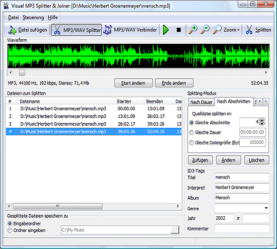Click the Datei zufügen toolbar icon
277x249 pixels.
click(28, 30)
